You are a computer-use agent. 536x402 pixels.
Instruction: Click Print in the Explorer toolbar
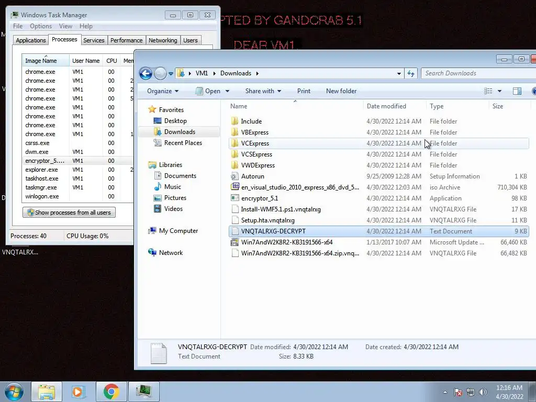tap(304, 91)
